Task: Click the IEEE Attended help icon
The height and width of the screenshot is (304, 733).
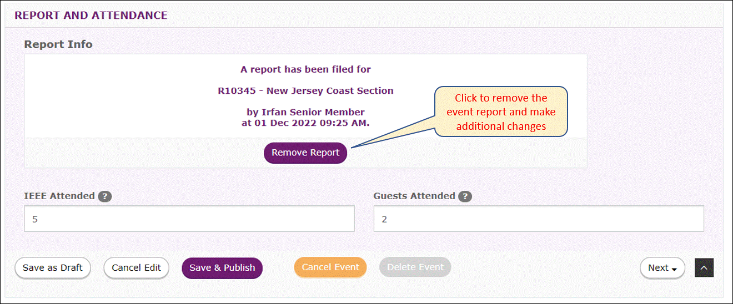Action: (104, 196)
